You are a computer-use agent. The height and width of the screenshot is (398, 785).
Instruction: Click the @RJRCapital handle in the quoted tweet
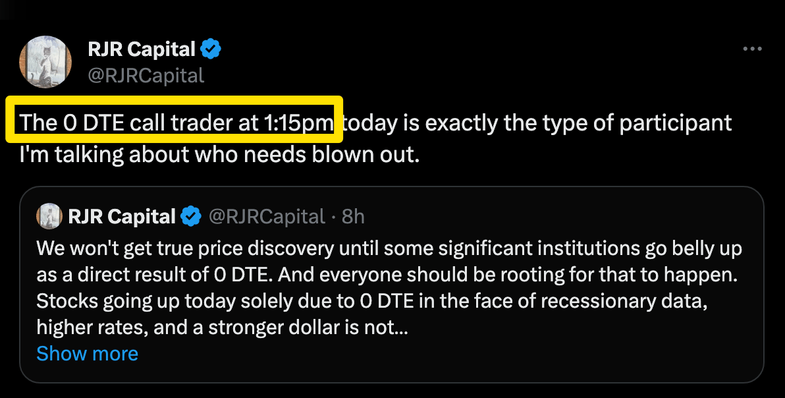(267, 217)
